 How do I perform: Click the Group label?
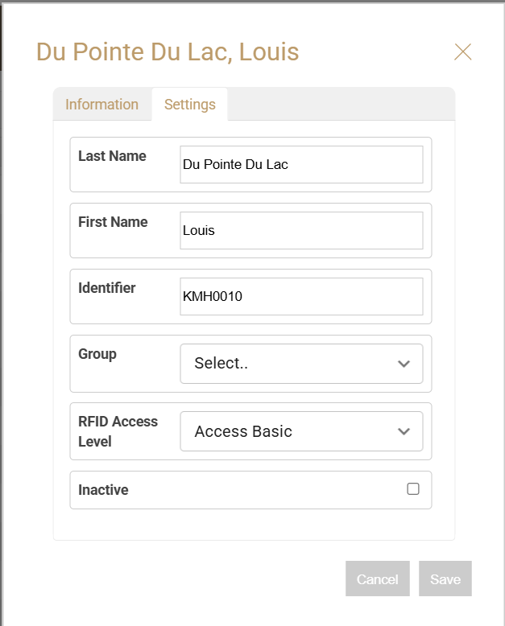pos(97,354)
